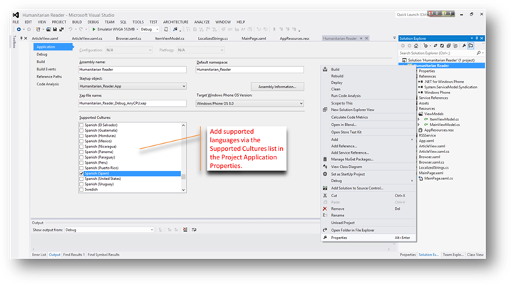Start debugging with the green play icon
This screenshot has width=511, height=284.
click(94, 29)
